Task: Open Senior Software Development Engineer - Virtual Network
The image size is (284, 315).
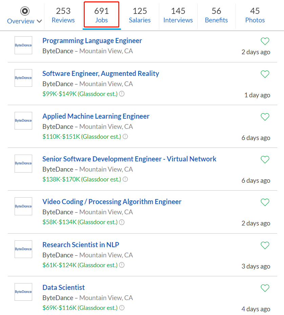Action: pyautogui.click(x=129, y=159)
